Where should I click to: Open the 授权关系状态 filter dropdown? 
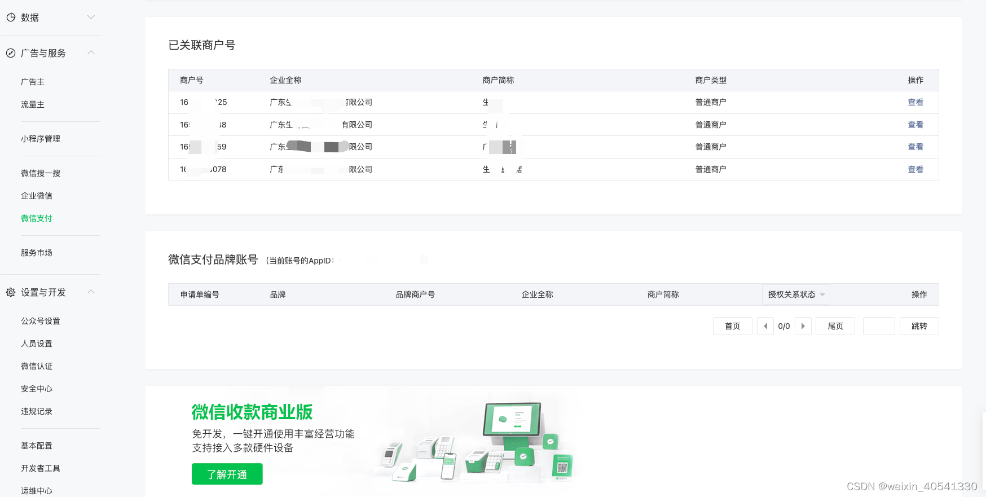pos(796,294)
